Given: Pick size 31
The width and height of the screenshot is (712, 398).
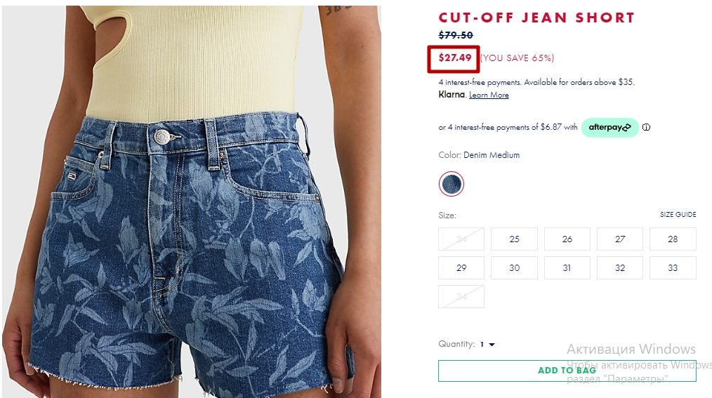Looking at the screenshot, I should [x=567, y=267].
